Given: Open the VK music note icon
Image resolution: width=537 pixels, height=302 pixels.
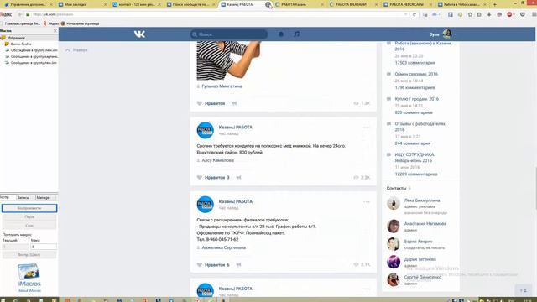Looking at the screenshot, I should pyautogui.click(x=296, y=34).
